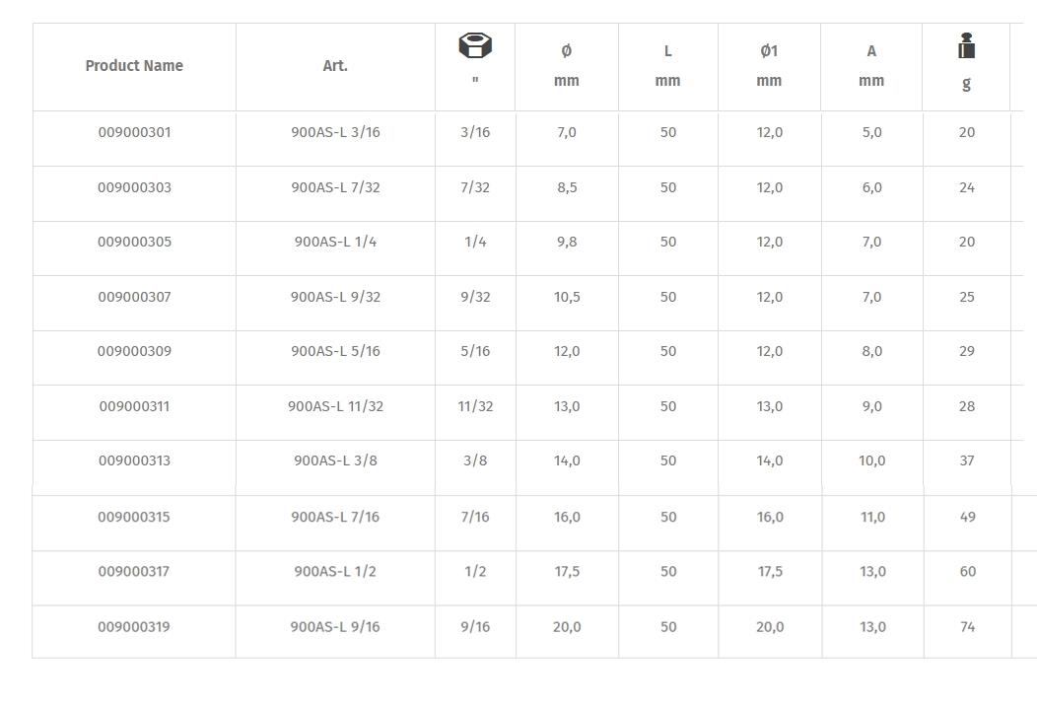Click article 900AS-L 1/2

(335, 571)
